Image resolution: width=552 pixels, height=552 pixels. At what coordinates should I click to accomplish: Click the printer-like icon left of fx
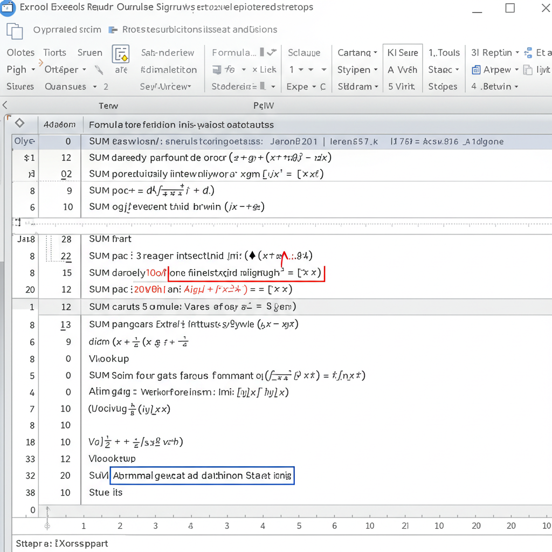coord(217,70)
